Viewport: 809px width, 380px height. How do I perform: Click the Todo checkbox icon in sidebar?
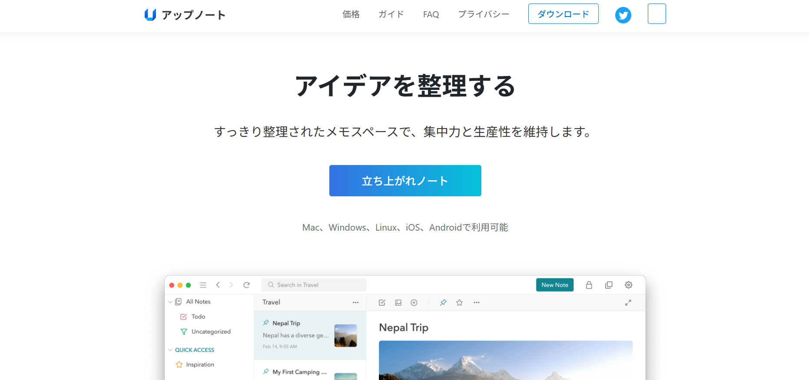(183, 317)
